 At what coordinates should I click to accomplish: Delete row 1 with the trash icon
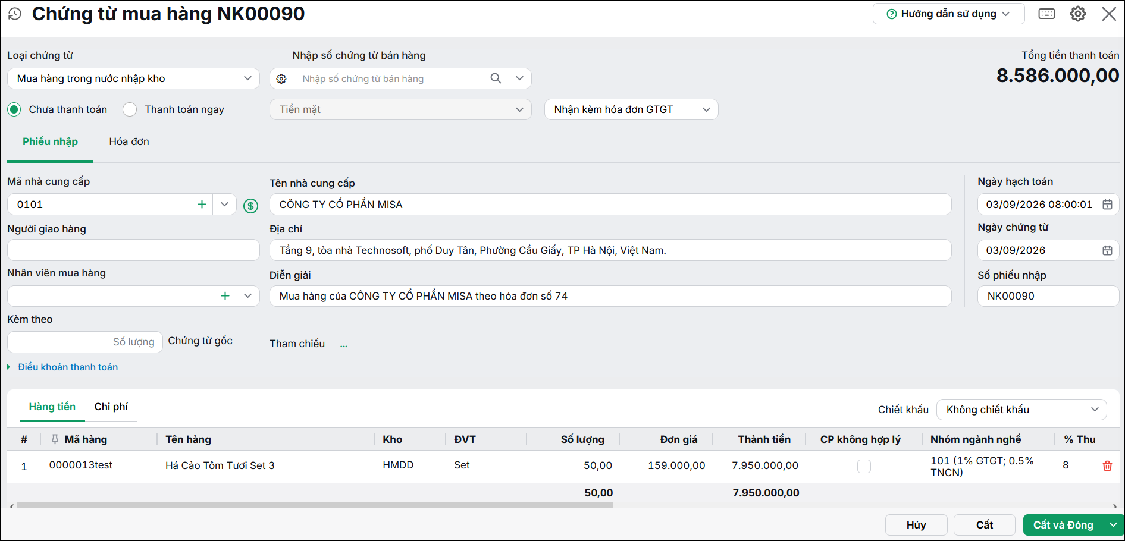click(x=1107, y=465)
